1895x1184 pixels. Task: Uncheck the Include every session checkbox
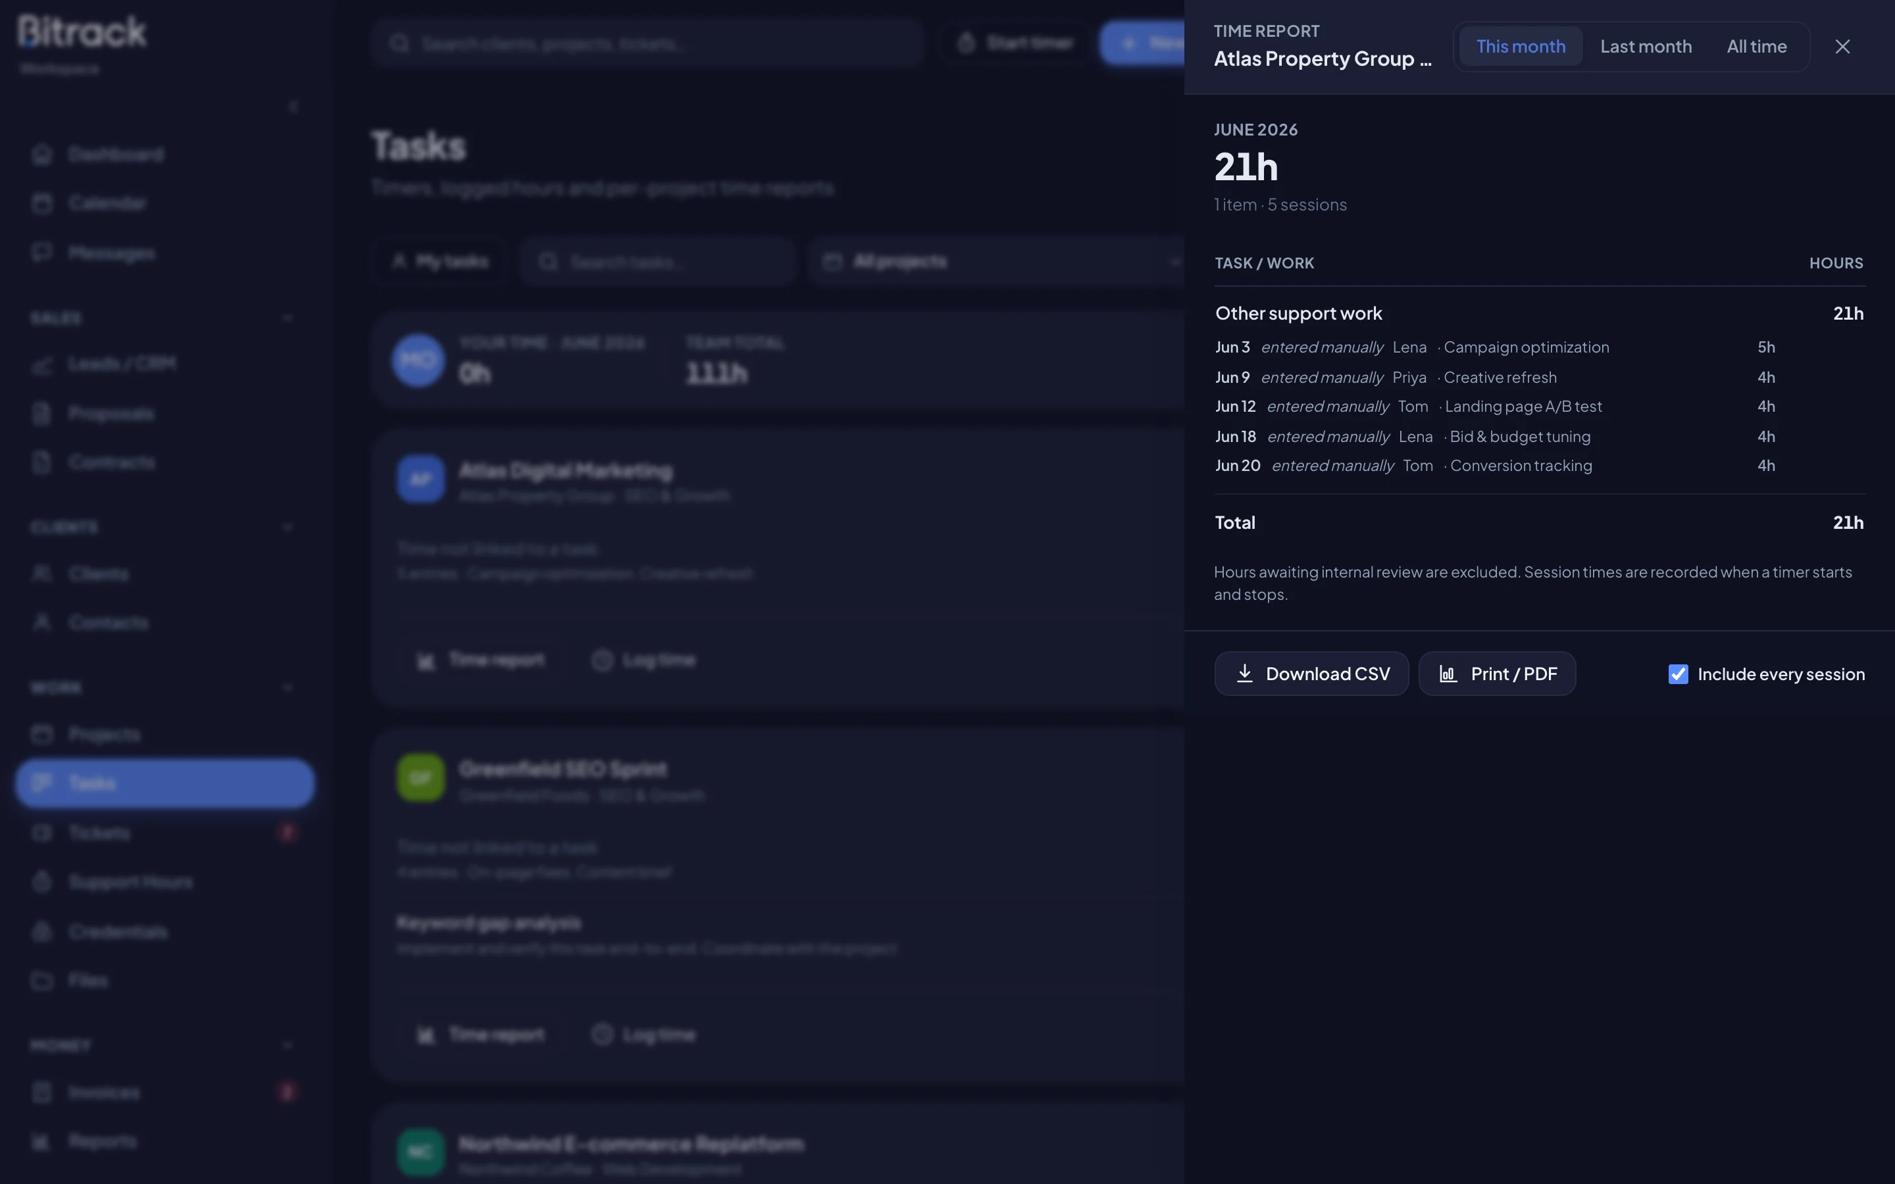point(1677,674)
